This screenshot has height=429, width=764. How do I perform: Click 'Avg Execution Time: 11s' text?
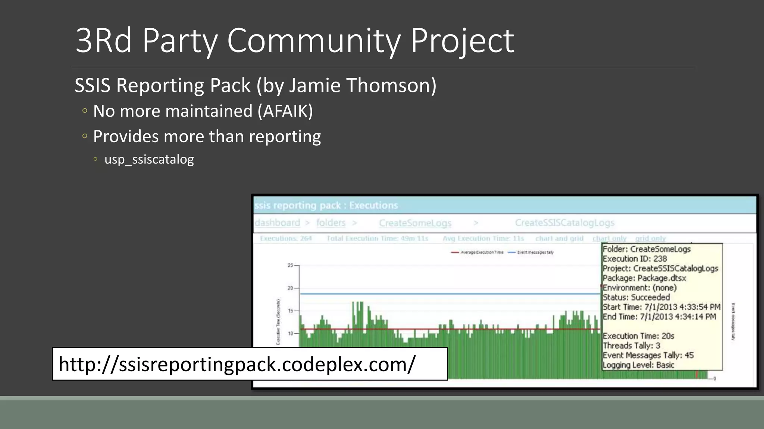(x=483, y=238)
